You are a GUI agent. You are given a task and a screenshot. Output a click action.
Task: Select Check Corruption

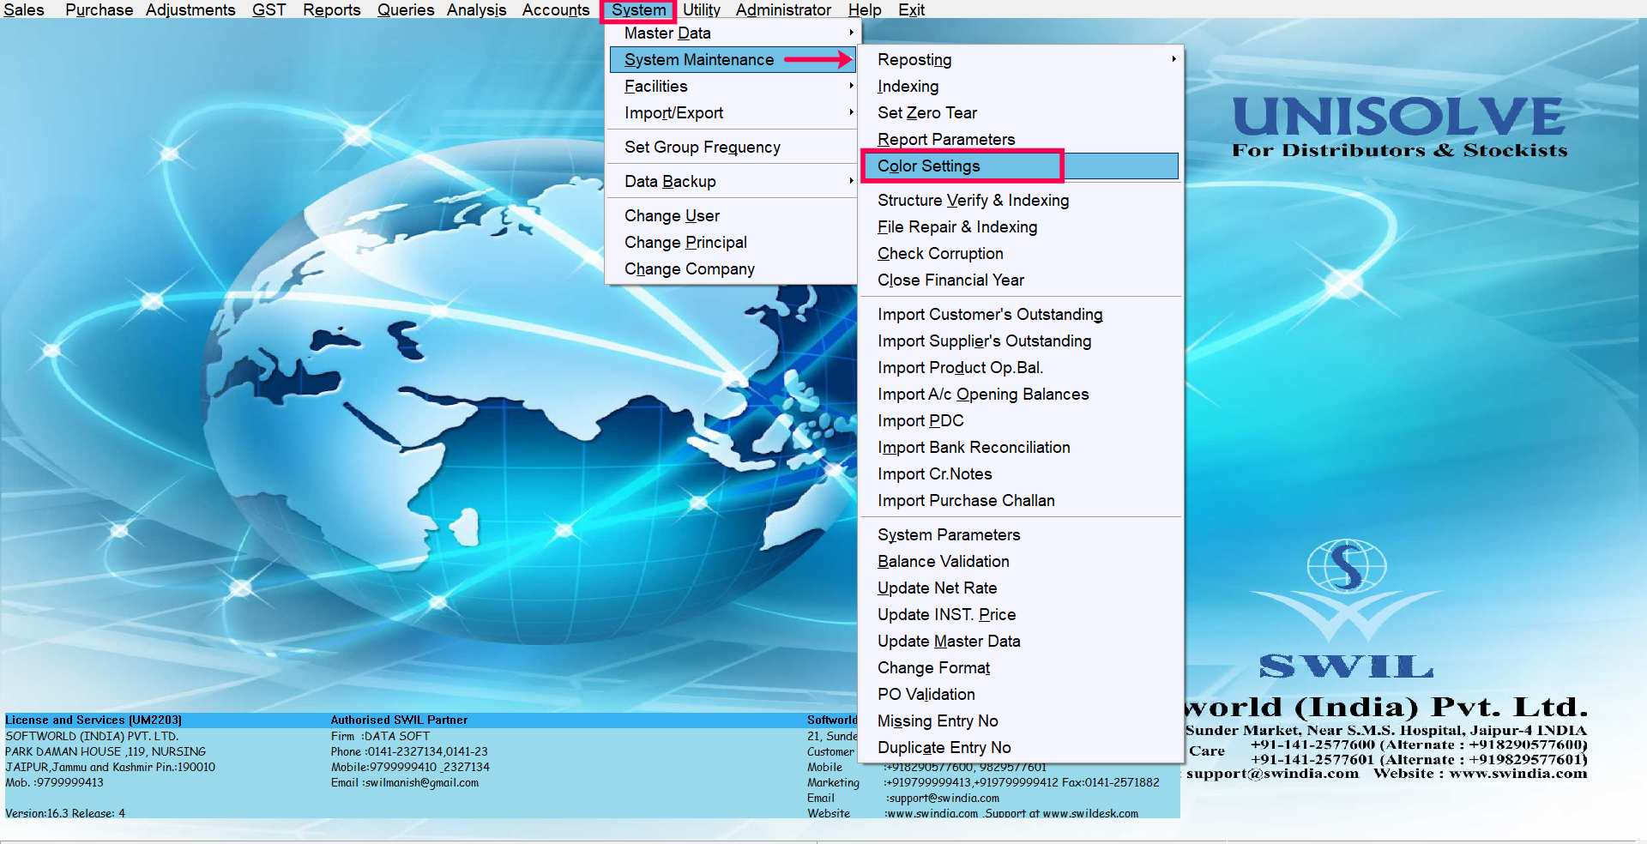click(x=1021, y=254)
